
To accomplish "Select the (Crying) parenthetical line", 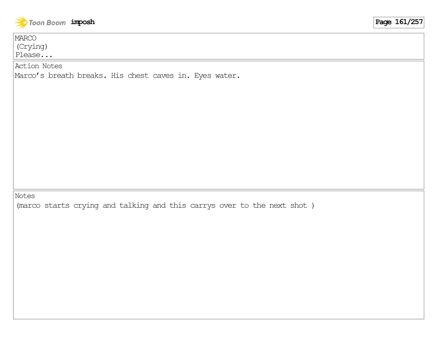I will click(x=32, y=47).
